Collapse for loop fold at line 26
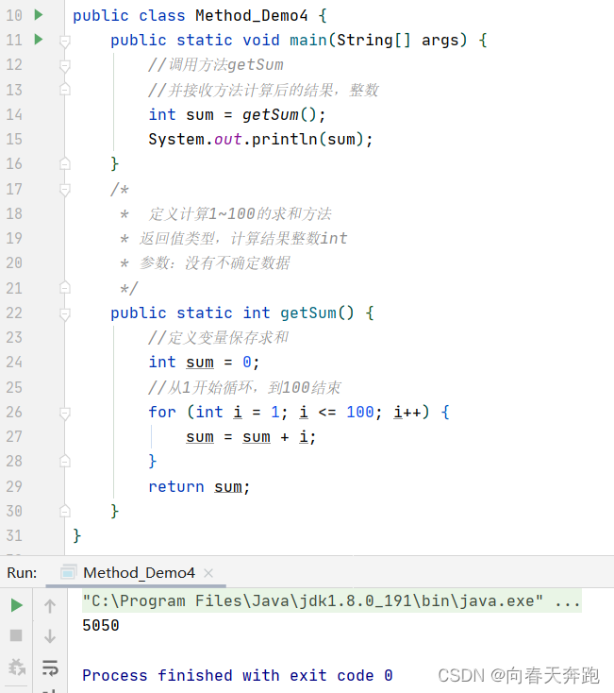614x693 pixels. point(65,414)
